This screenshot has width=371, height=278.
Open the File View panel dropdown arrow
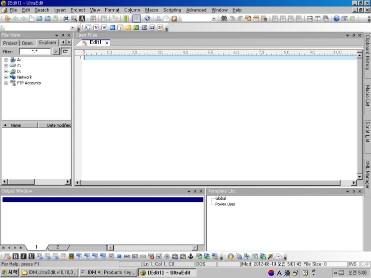(57, 35)
